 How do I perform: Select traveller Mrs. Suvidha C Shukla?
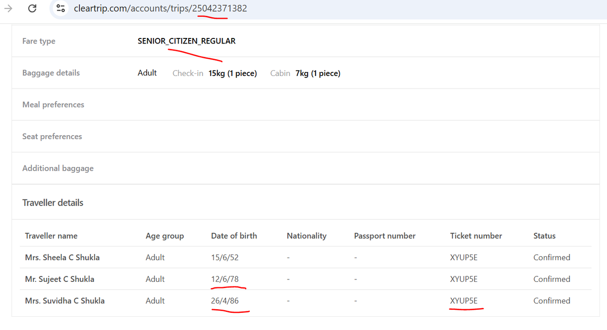(65, 301)
